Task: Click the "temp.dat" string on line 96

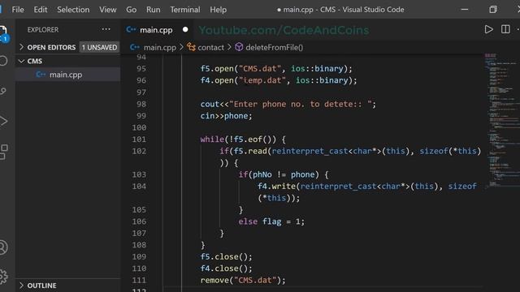Action: (x=262, y=80)
